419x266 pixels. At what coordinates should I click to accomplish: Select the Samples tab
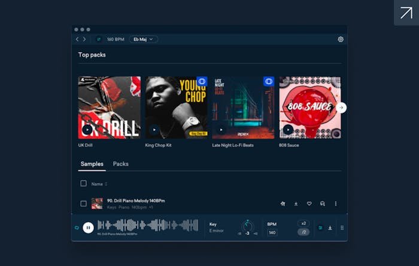tap(92, 164)
